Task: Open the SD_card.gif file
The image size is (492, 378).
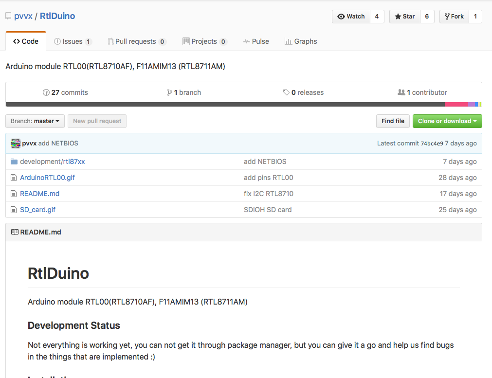Action: point(37,210)
